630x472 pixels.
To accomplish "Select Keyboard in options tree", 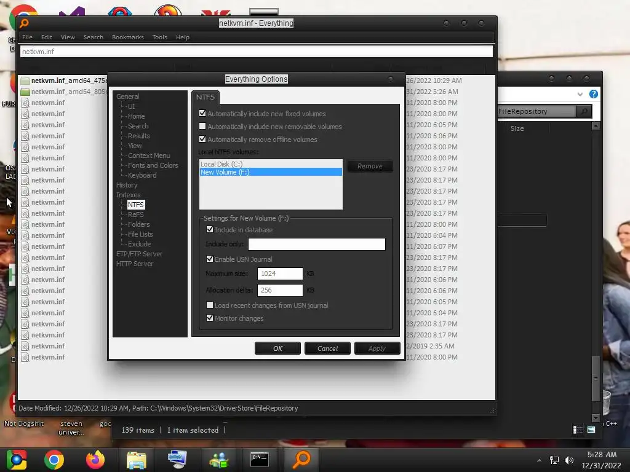I will tap(142, 175).
